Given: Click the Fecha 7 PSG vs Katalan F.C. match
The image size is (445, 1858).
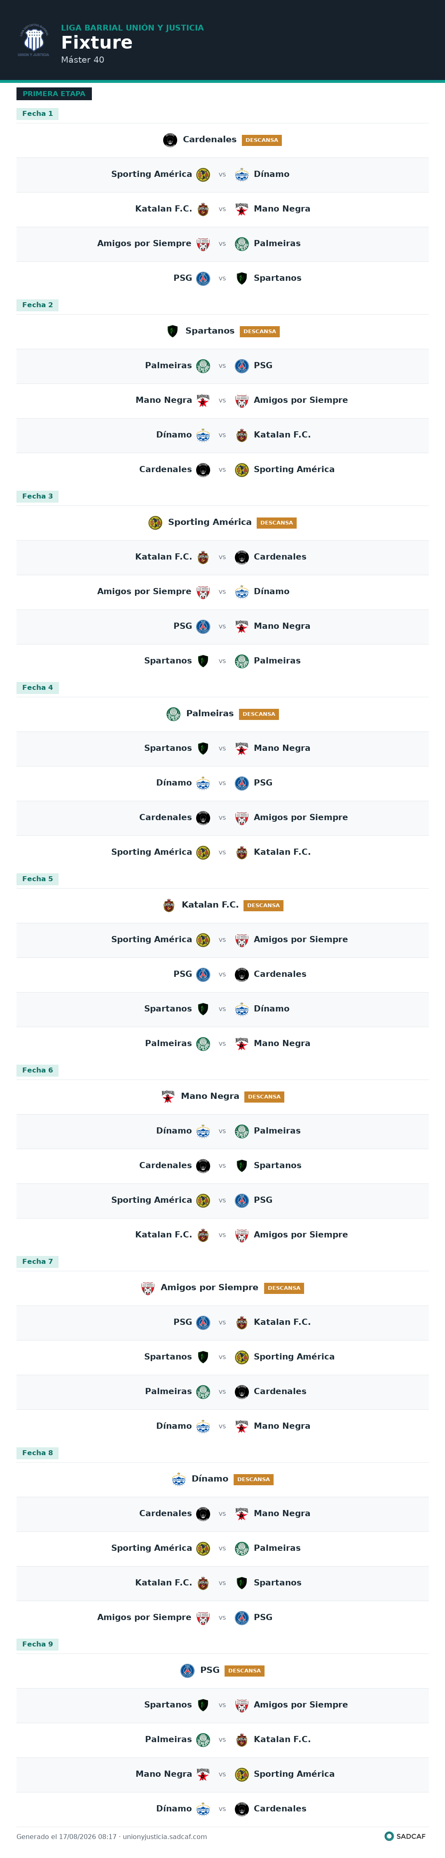Looking at the screenshot, I should [x=222, y=1323].
